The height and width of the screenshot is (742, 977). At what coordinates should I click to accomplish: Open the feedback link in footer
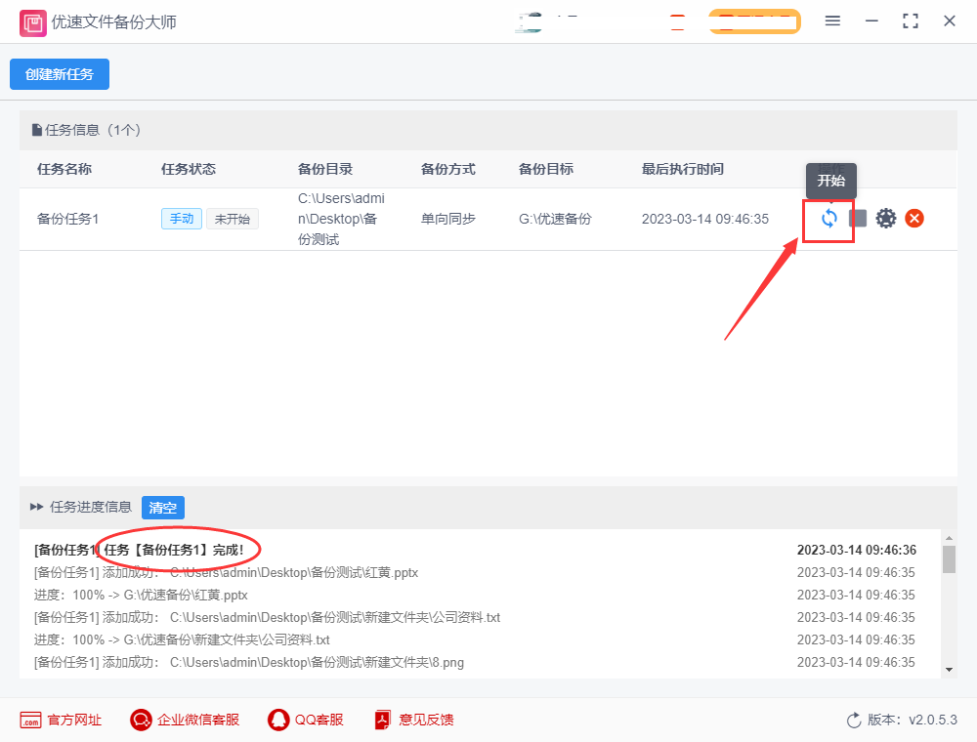382,721
